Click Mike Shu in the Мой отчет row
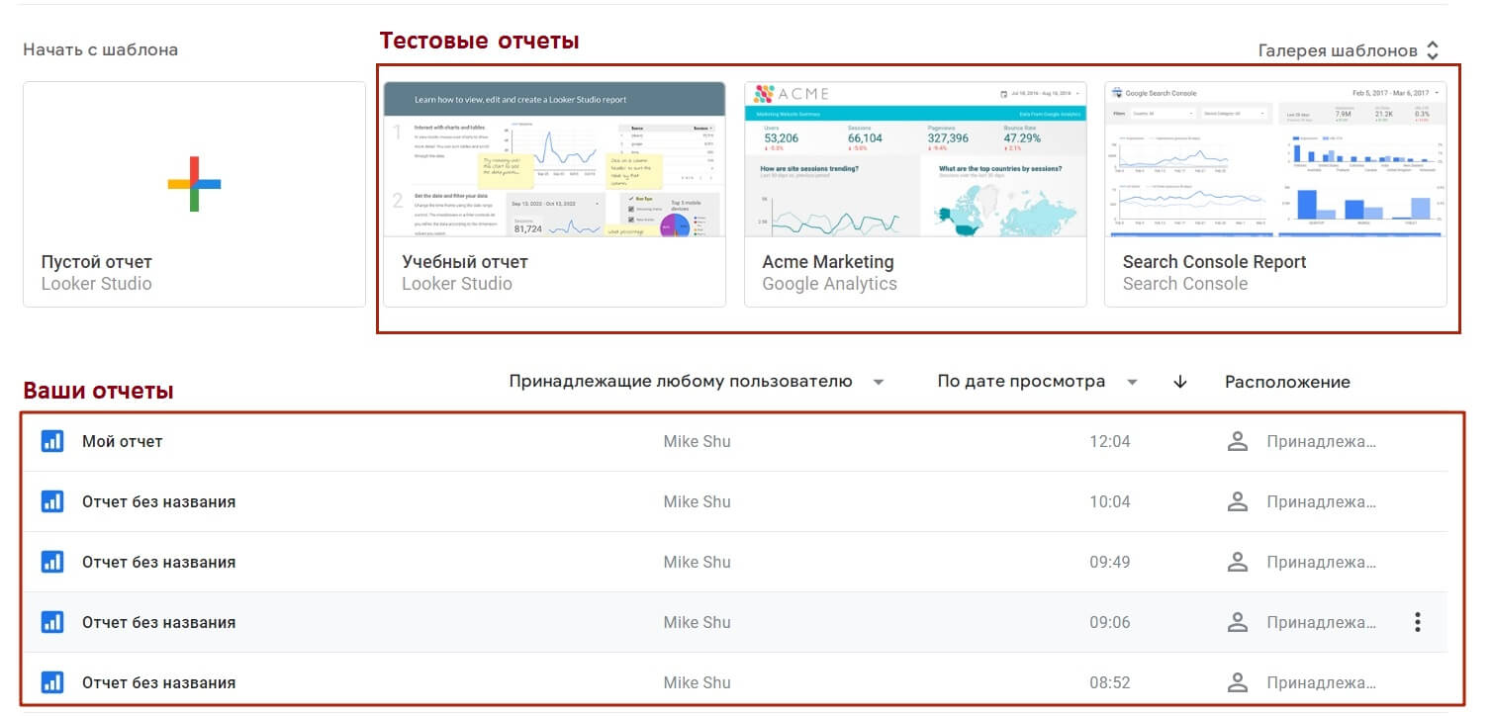Viewport: 1492px width, 716px height. pyautogui.click(x=698, y=441)
